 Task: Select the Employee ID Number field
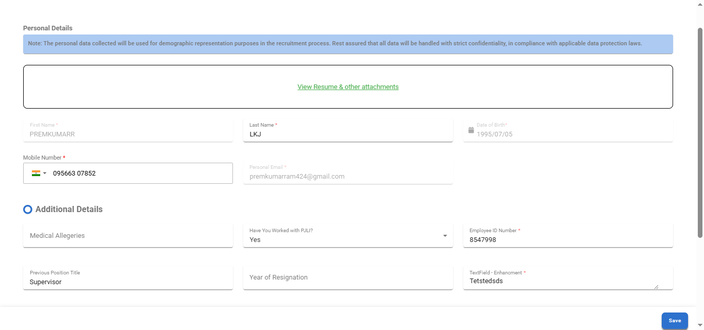[x=567, y=239]
